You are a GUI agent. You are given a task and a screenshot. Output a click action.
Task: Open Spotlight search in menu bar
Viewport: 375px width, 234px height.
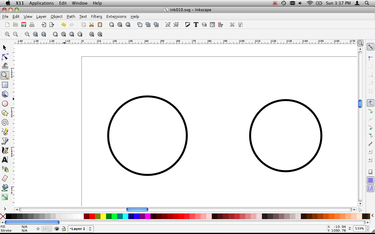[x=367, y=3]
